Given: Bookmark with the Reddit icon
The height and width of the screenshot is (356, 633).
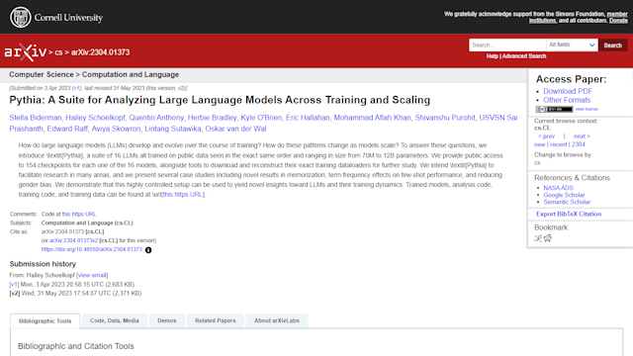Looking at the screenshot, I should (x=547, y=238).
